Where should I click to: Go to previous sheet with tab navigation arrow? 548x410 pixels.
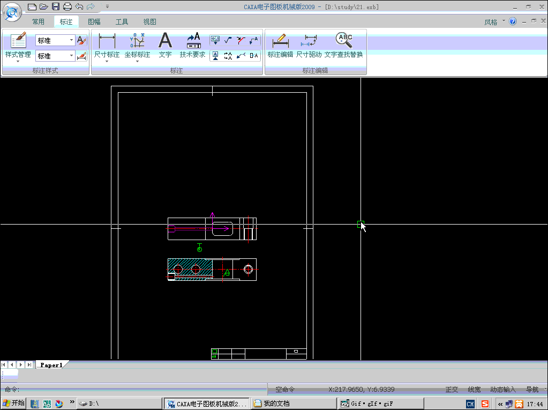(x=12, y=364)
